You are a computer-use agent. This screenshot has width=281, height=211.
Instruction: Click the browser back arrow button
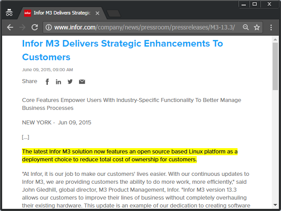point(10,27)
